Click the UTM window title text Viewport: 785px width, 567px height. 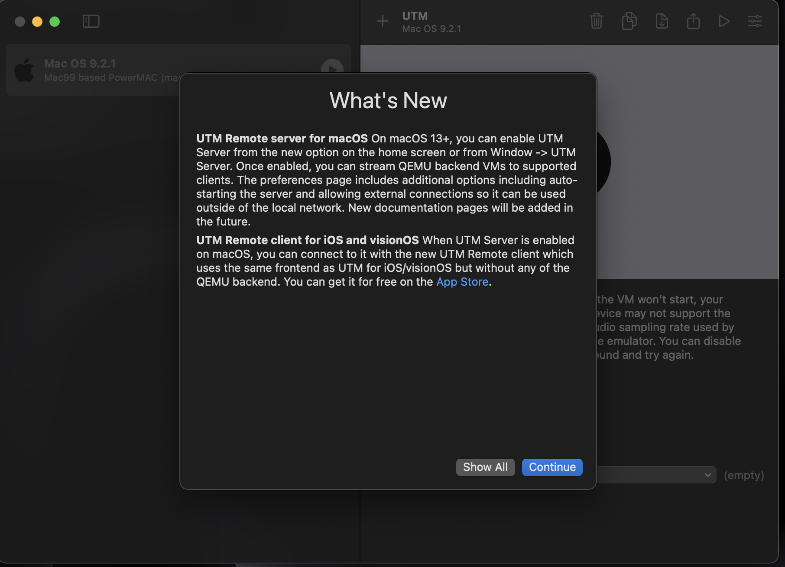[415, 16]
